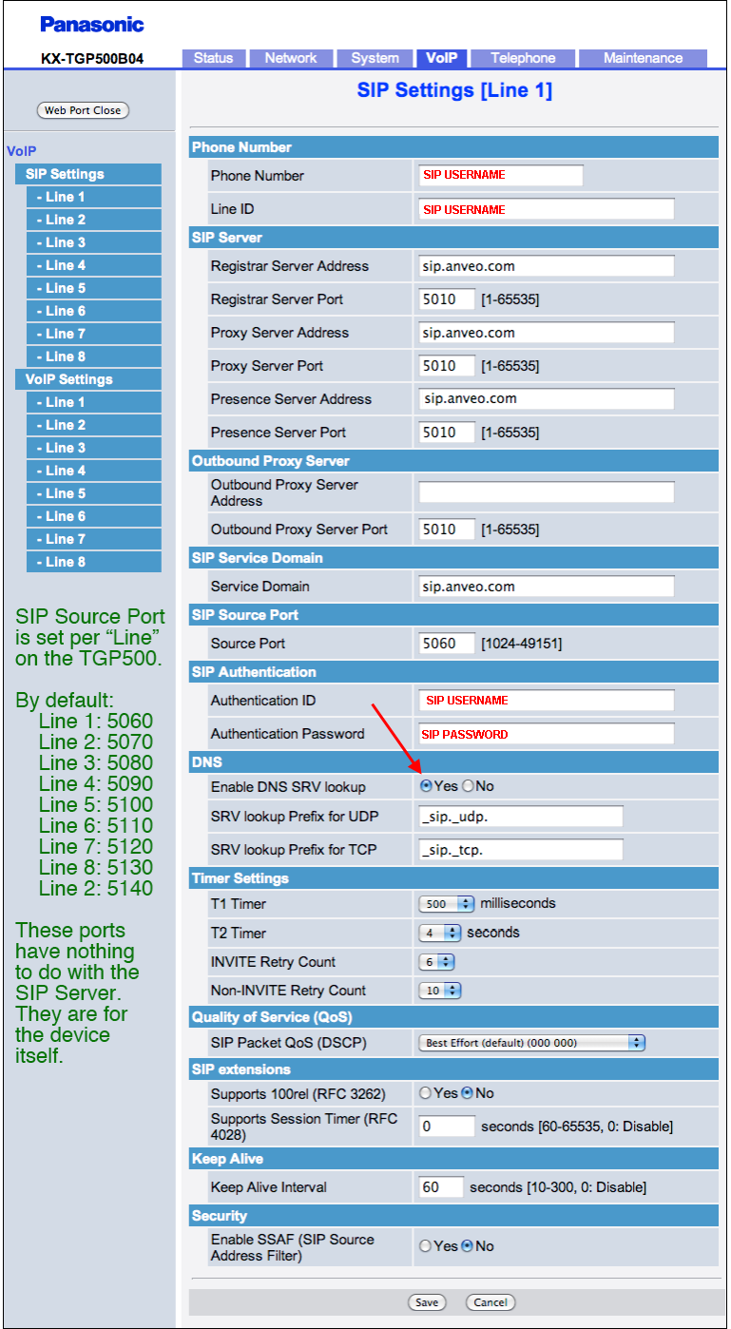Screen dimensions: 731x1329
Task: Open VoIP Settings Line 5 in sidebar
Action: (x=94, y=493)
